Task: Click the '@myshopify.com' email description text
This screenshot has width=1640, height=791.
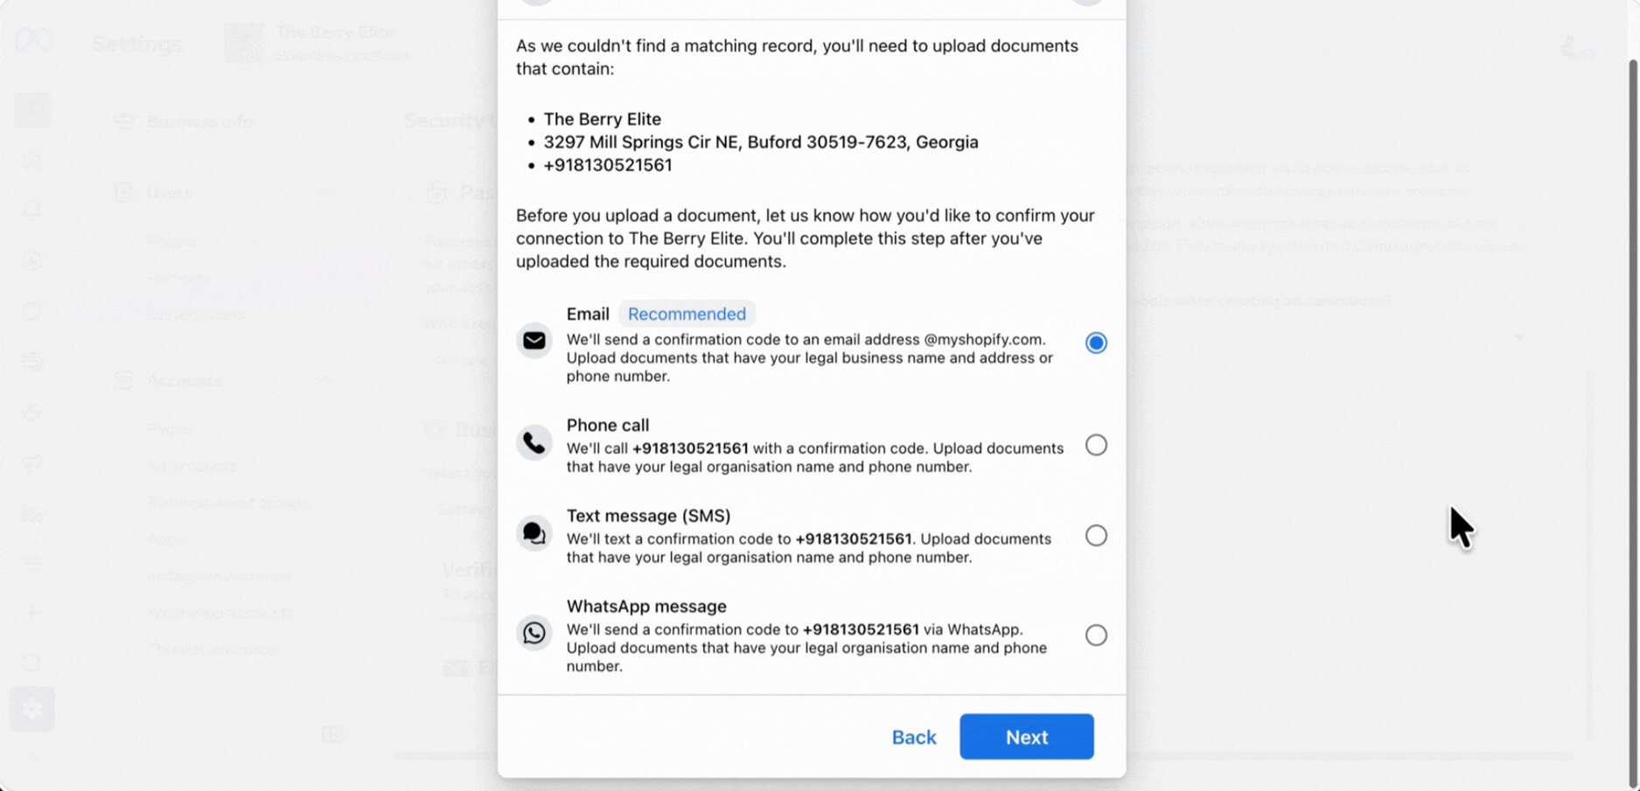Action: (809, 357)
